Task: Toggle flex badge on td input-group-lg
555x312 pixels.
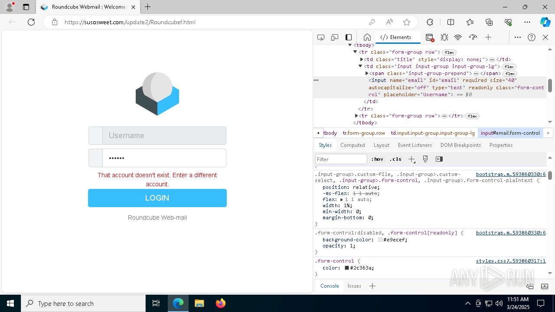Action: click(x=509, y=67)
